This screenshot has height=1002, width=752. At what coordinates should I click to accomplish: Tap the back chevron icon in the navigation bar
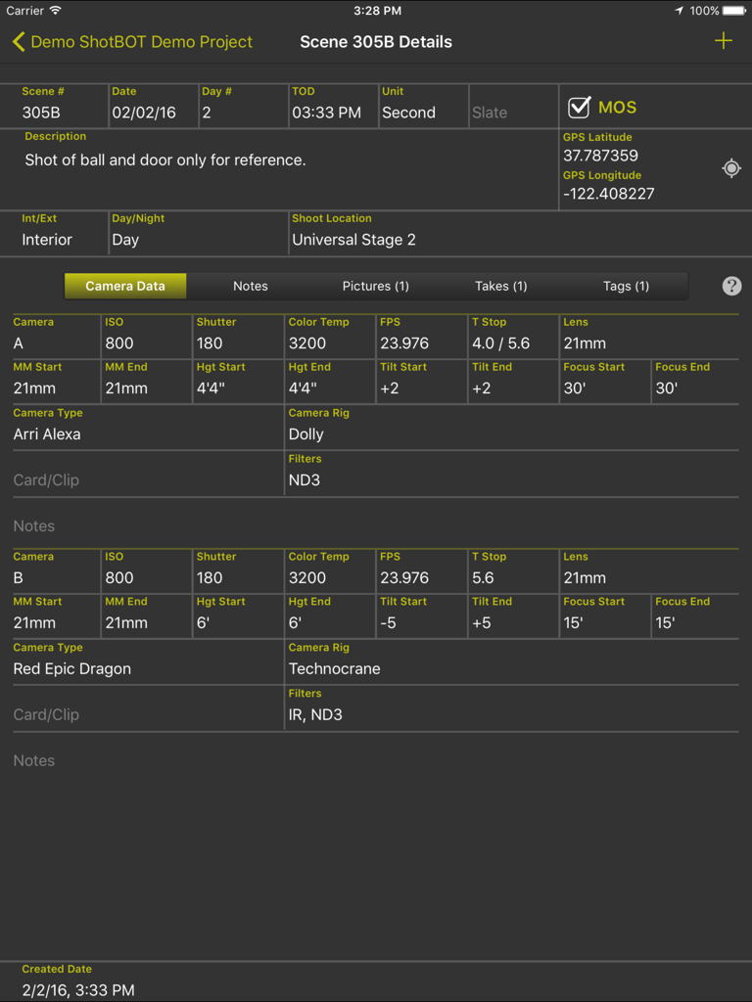click(x=19, y=42)
